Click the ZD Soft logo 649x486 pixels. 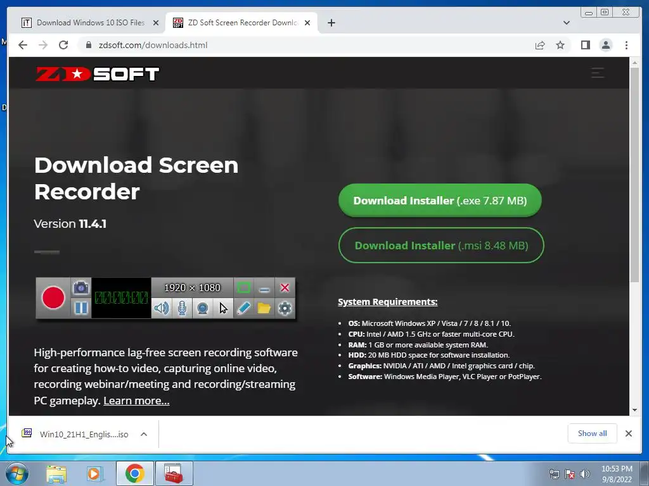(x=97, y=74)
